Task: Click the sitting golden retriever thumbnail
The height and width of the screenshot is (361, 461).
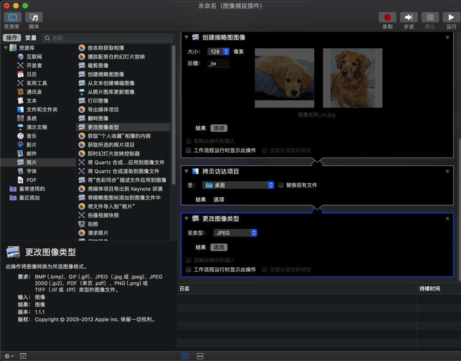Action: (352, 78)
